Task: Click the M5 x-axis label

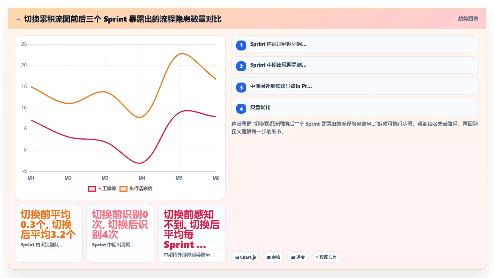Action: pos(179,178)
